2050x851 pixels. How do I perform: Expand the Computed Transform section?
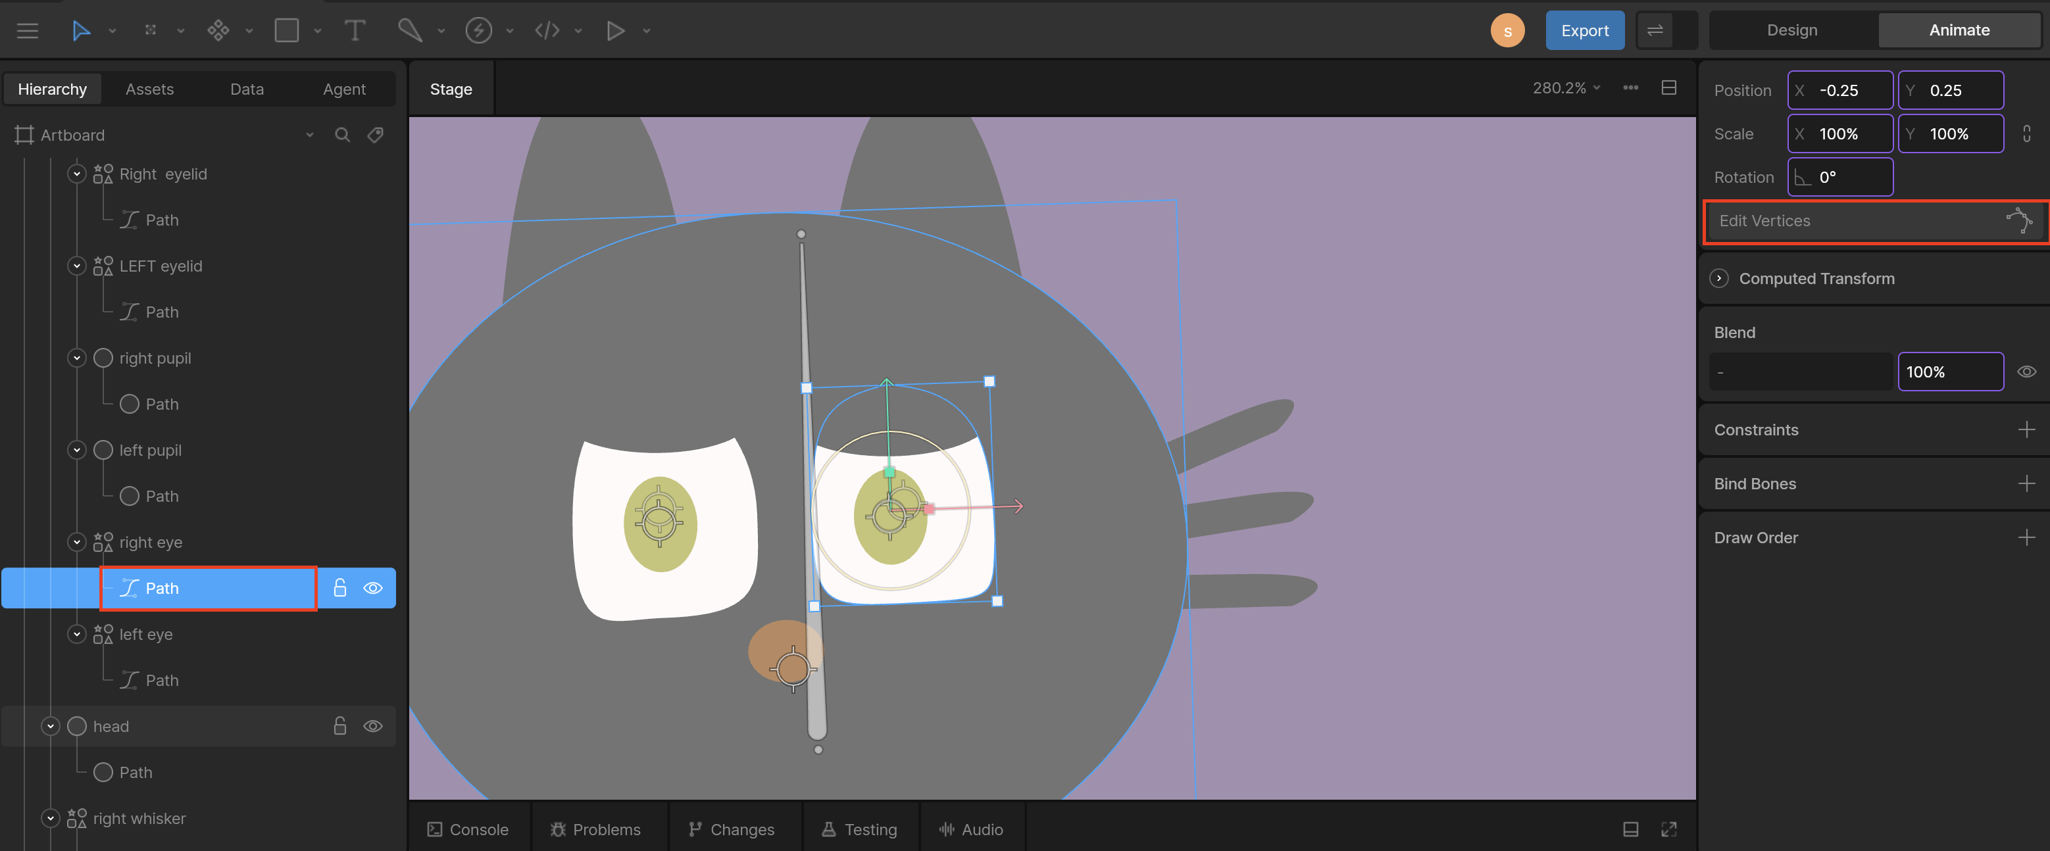tap(1719, 278)
